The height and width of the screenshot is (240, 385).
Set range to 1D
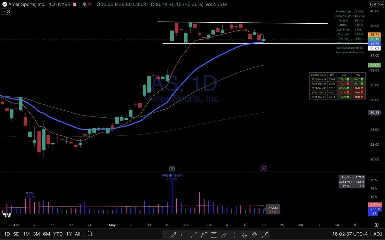(6, 234)
